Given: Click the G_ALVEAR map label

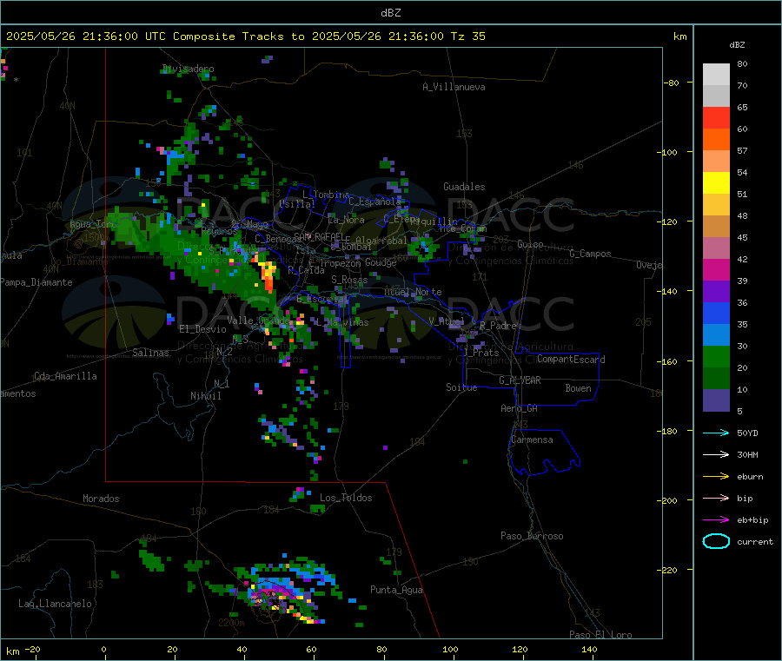Looking at the screenshot, I should click(520, 380).
